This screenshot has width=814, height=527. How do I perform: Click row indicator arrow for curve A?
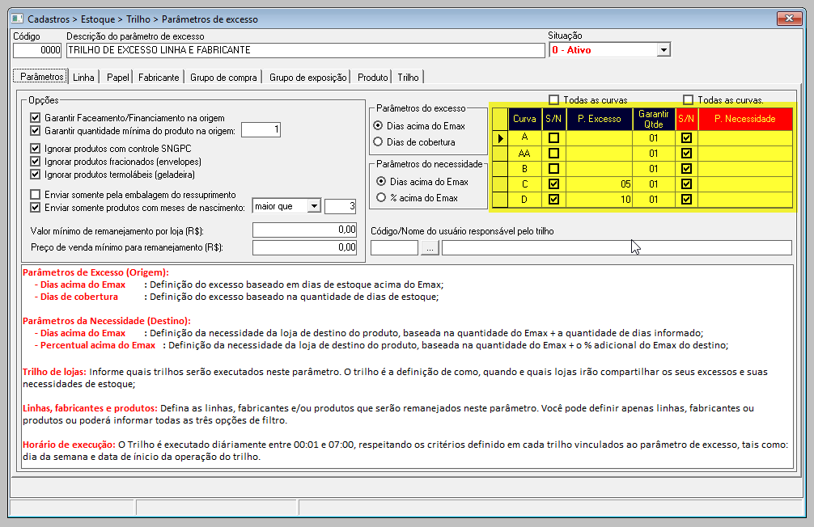point(500,138)
